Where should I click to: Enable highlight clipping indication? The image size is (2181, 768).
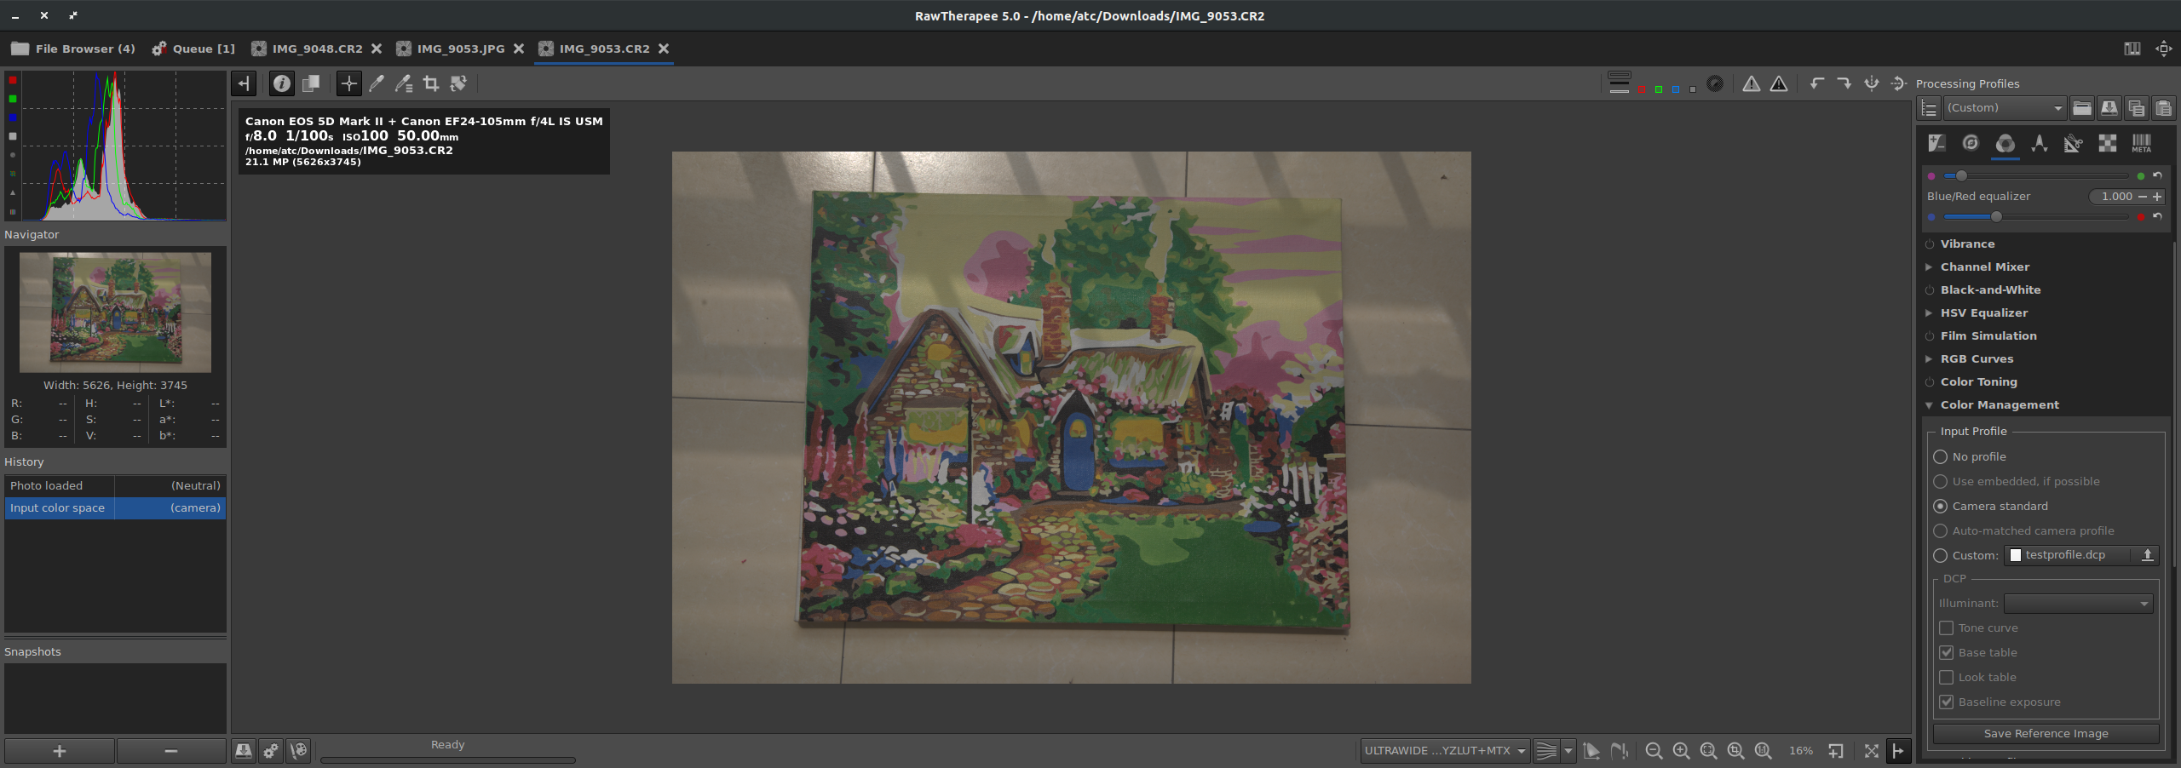[1779, 83]
